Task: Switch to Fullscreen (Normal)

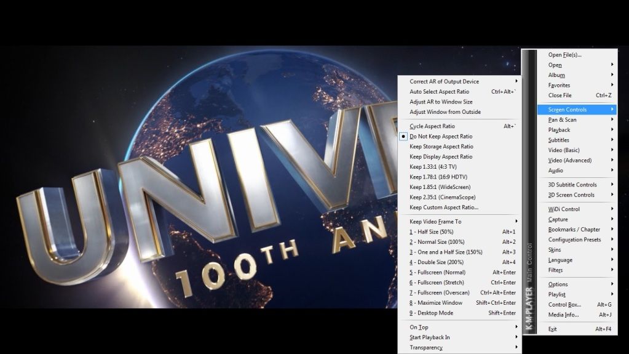Action: [x=459, y=273]
